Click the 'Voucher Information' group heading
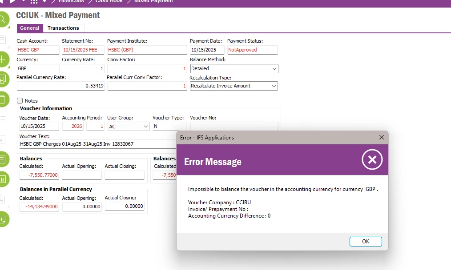451x270 pixels. 46,108
